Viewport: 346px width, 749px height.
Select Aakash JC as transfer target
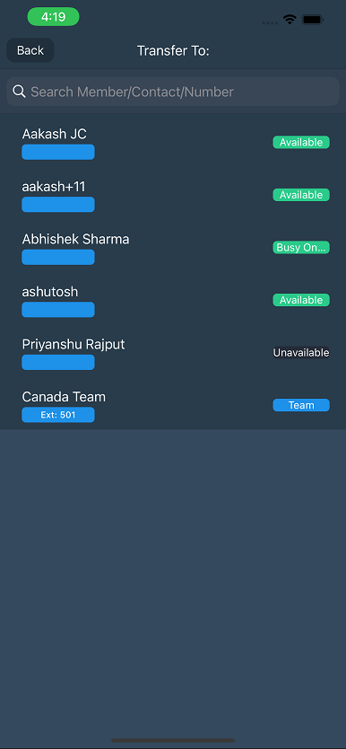pos(173,143)
